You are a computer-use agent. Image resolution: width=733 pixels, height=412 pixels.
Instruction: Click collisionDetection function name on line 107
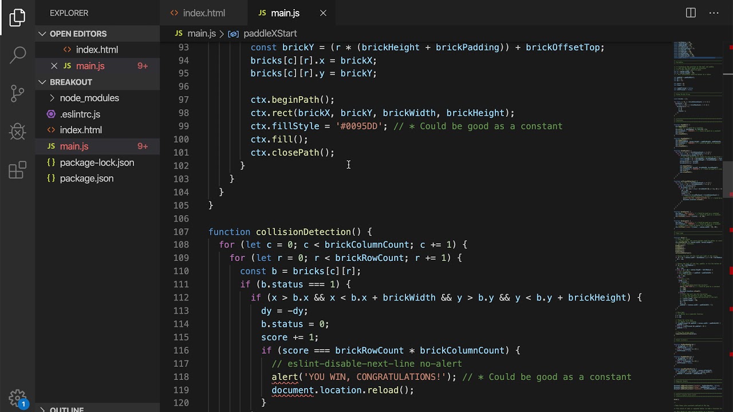pos(303,232)
